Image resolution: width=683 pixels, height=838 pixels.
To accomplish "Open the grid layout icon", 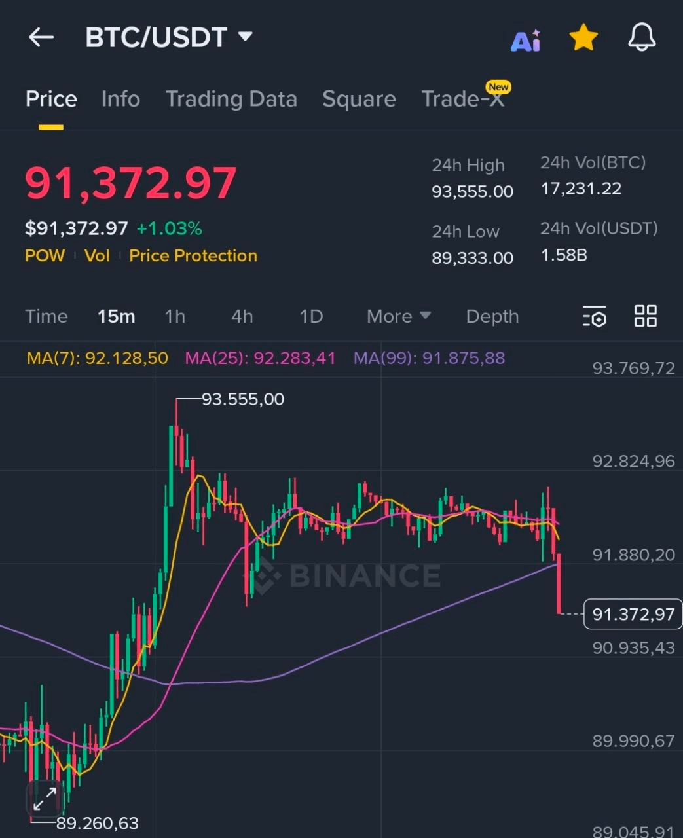I will point(645,316).
